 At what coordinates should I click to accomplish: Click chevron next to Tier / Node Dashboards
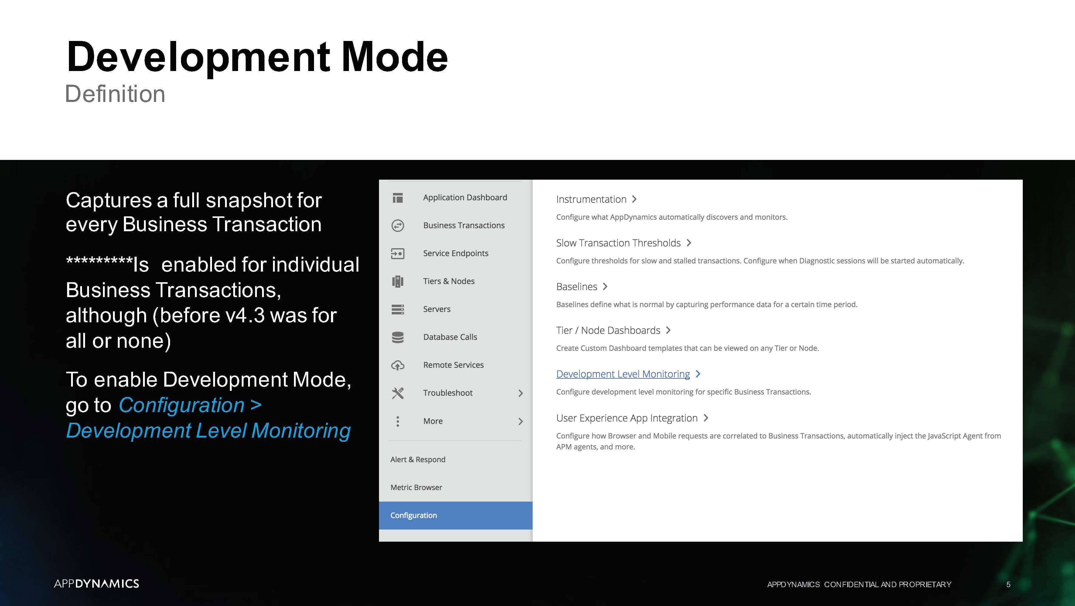(x=669, y=330)
